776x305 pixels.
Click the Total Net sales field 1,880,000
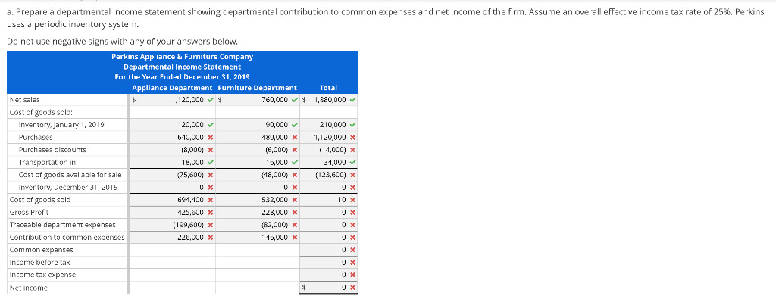click(x=328, y=100)
